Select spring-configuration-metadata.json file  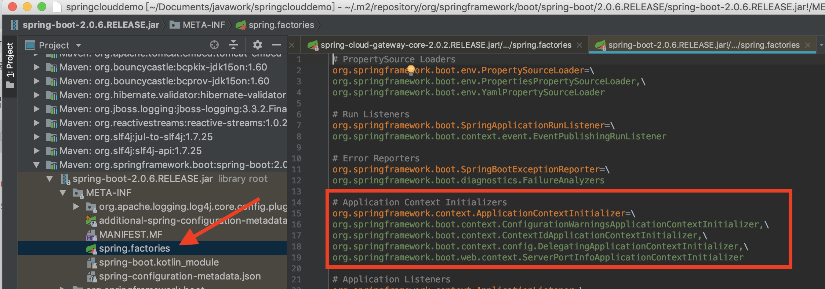[152, 276]
